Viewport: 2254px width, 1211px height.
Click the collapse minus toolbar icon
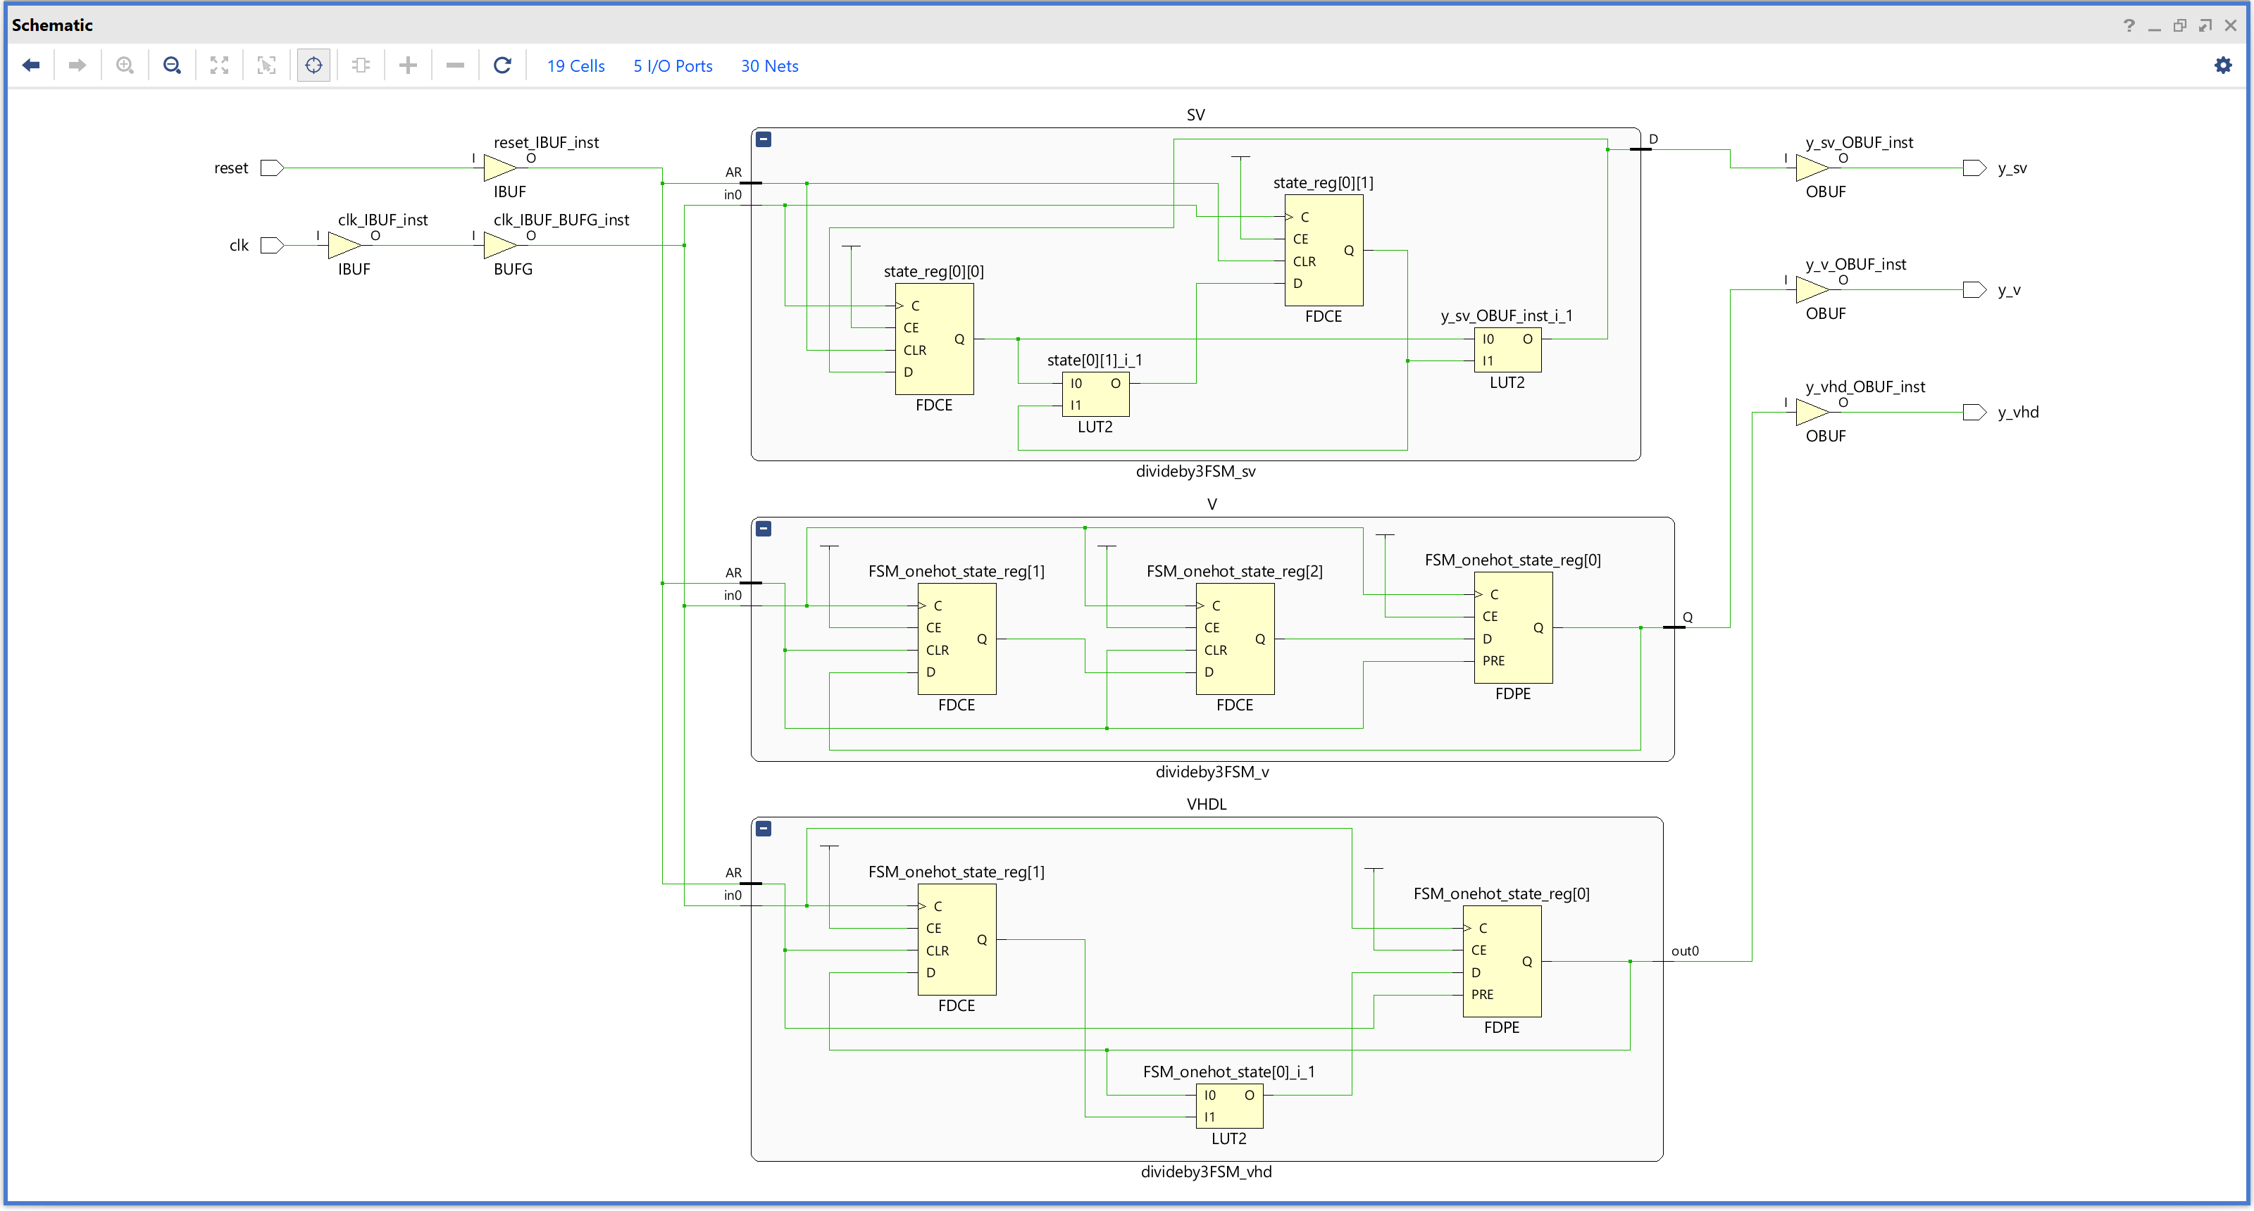click(x=455, y=65)
